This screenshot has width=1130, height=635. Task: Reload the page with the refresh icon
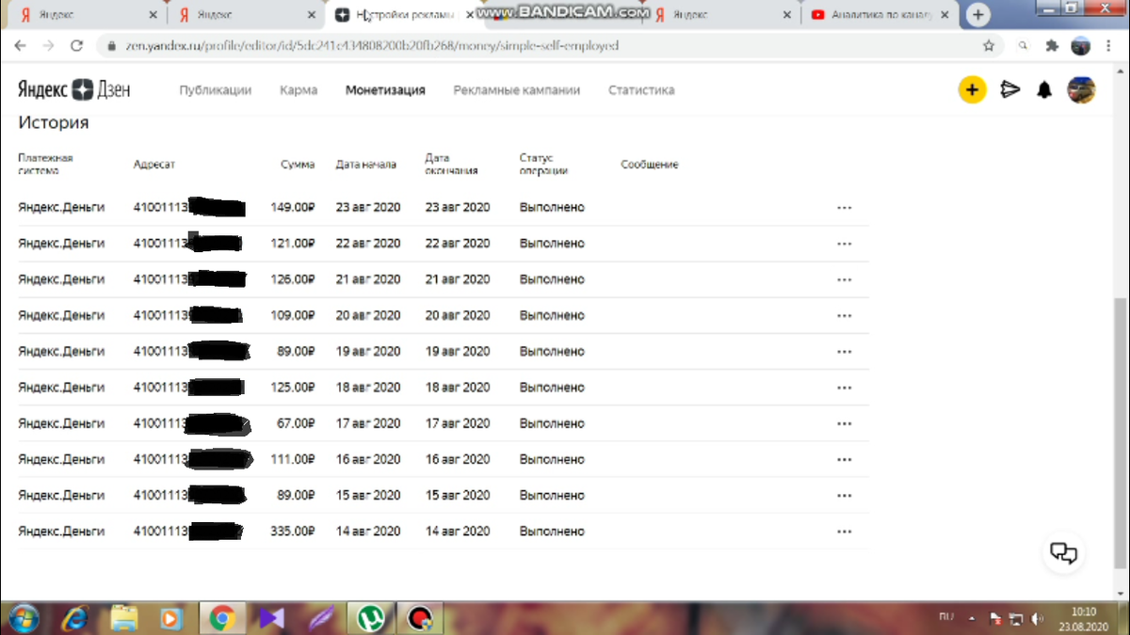(77, 45)
